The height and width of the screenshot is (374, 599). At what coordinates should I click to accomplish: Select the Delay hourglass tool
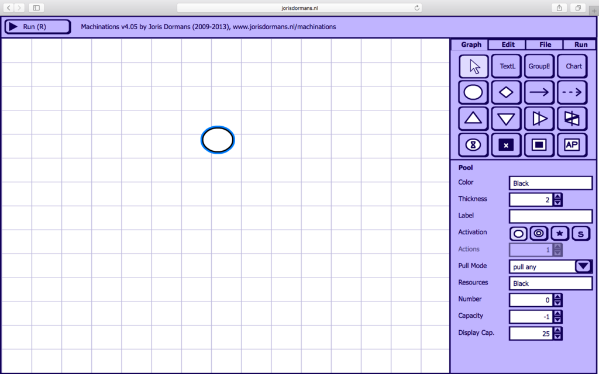[473, 145]
